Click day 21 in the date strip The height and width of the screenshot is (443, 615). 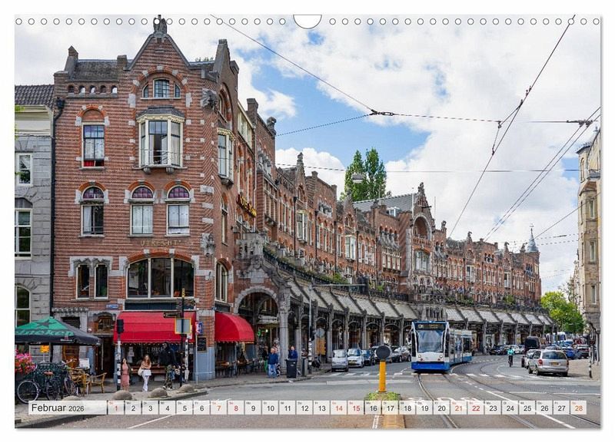coord(458,408)
